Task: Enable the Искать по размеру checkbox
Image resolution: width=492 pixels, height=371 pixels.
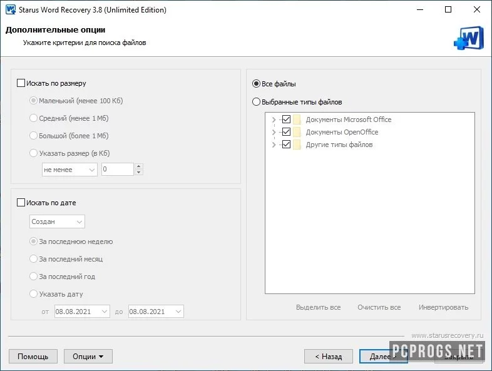Action: click(21, 83)
